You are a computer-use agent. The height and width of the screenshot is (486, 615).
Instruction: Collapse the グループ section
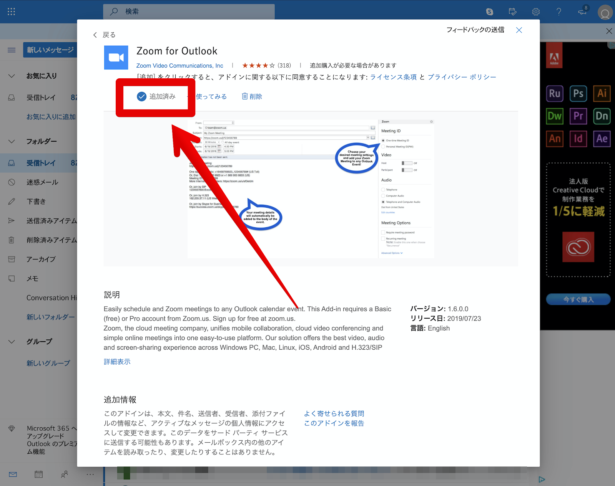12,341
